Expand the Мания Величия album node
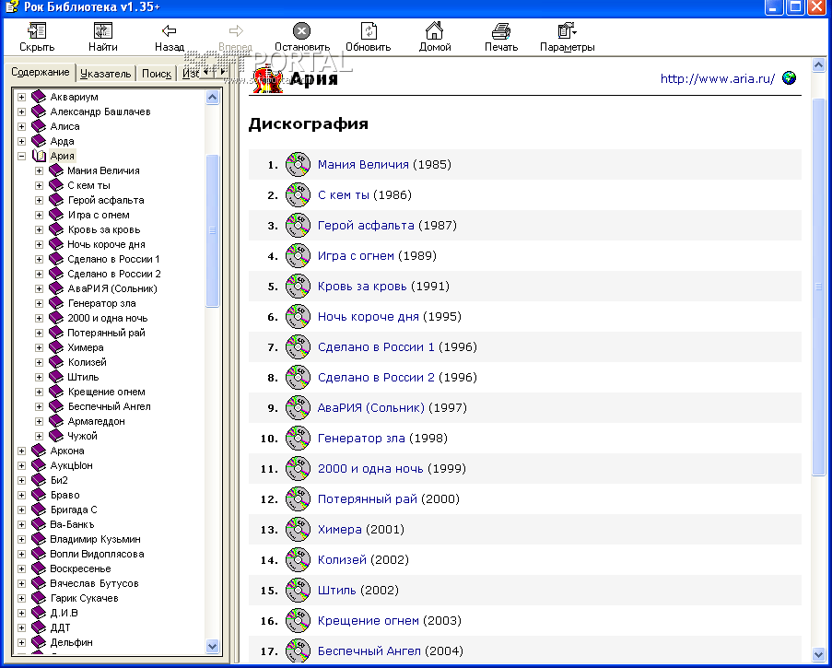Screen dimensions: 832x668 [x=39, y=170]
